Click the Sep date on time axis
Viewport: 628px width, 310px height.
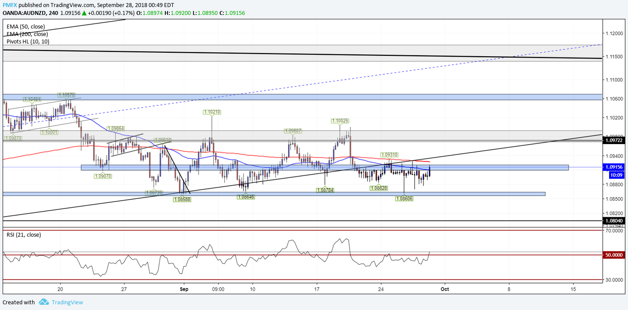[184, 289]
